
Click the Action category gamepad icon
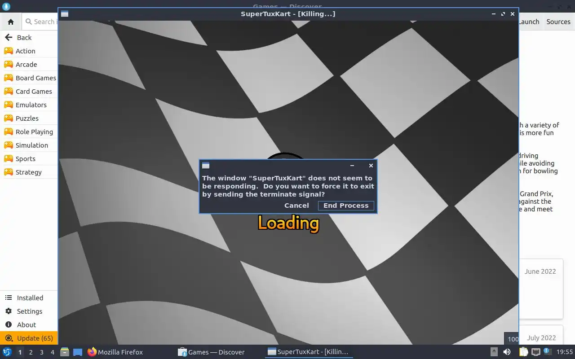click(x=8, y=51)
